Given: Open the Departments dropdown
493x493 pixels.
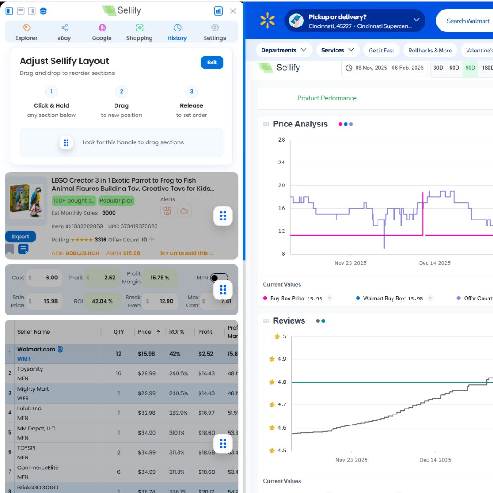Looking at the screenshot, I should click(284, 50).
